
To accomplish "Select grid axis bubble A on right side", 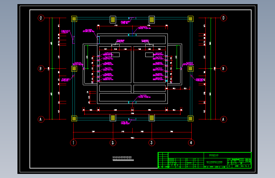I will click(x=224, y=119).
